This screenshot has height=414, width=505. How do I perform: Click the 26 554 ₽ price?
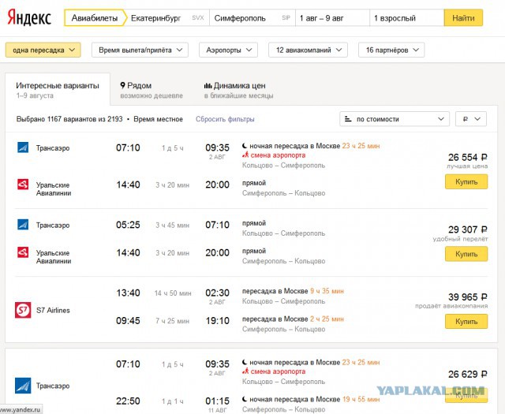[x=468, y=158]
